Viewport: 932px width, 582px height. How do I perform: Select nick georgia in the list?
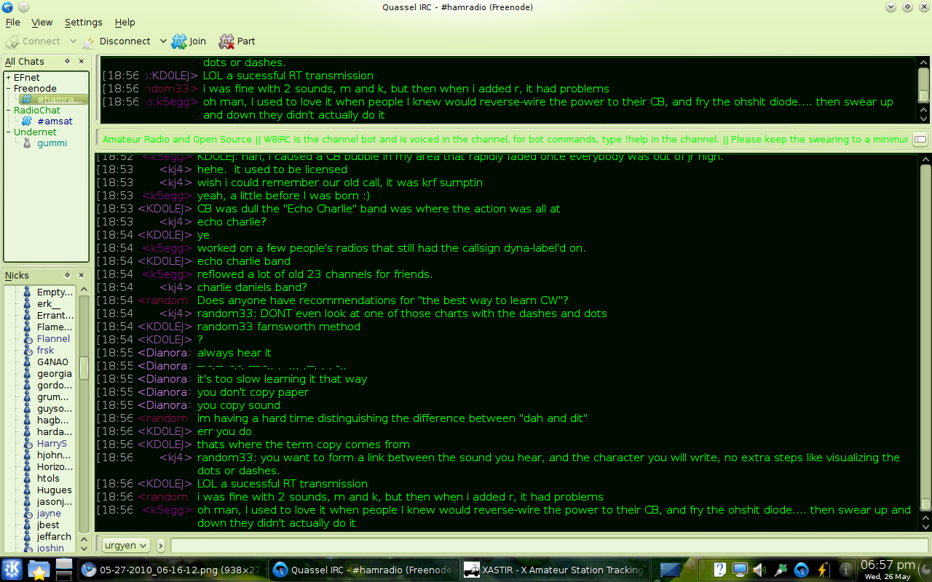pos(55,374)
